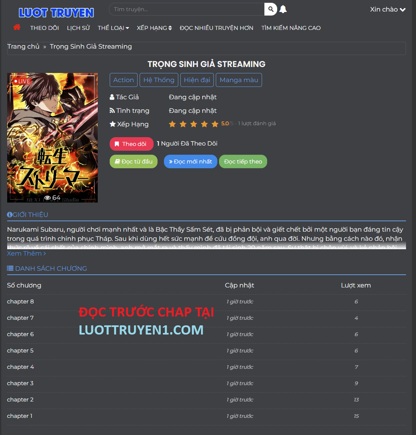Go to Tìm Kiếm Nâng Cao
Image resolution: width=416 pixels, height=435 pixels.
(x=291, y=28)
